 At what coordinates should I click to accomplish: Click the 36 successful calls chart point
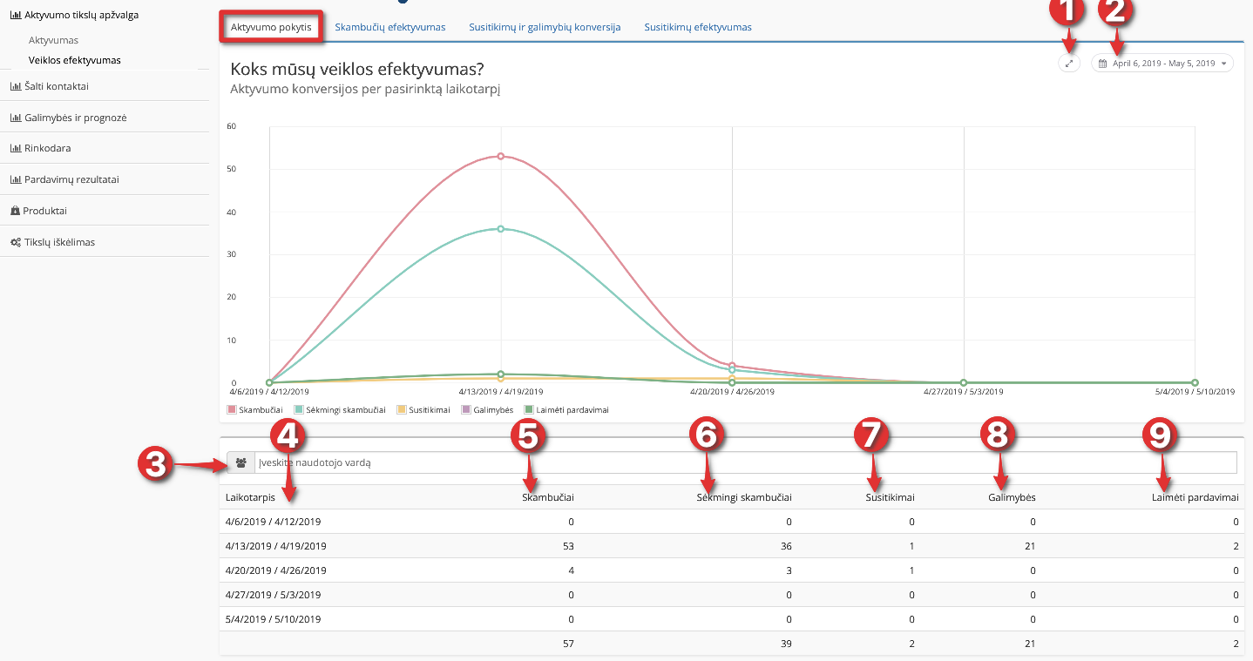tap(501, 229)
